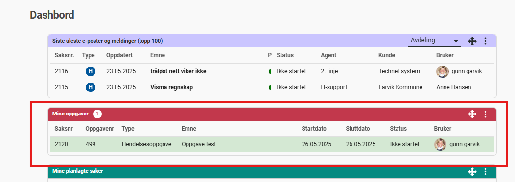Open the Avdeling dropdown

point(435,41)
